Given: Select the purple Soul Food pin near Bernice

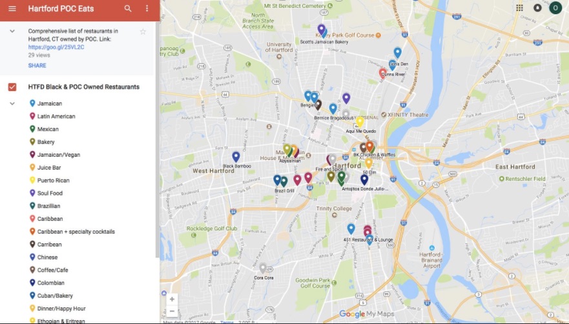Looking at the screenshot, I should click(346, 98).
